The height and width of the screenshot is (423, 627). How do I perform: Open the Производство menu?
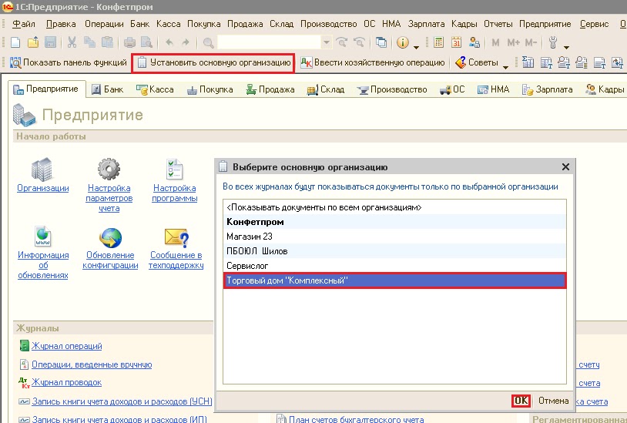(x=329, y=24)
